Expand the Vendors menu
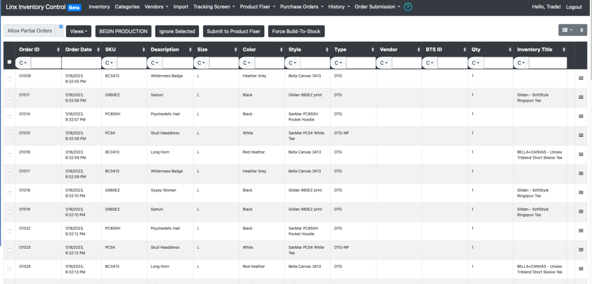Image resolution: width=592 pixels, height=284 pixels. coord(156,7)
